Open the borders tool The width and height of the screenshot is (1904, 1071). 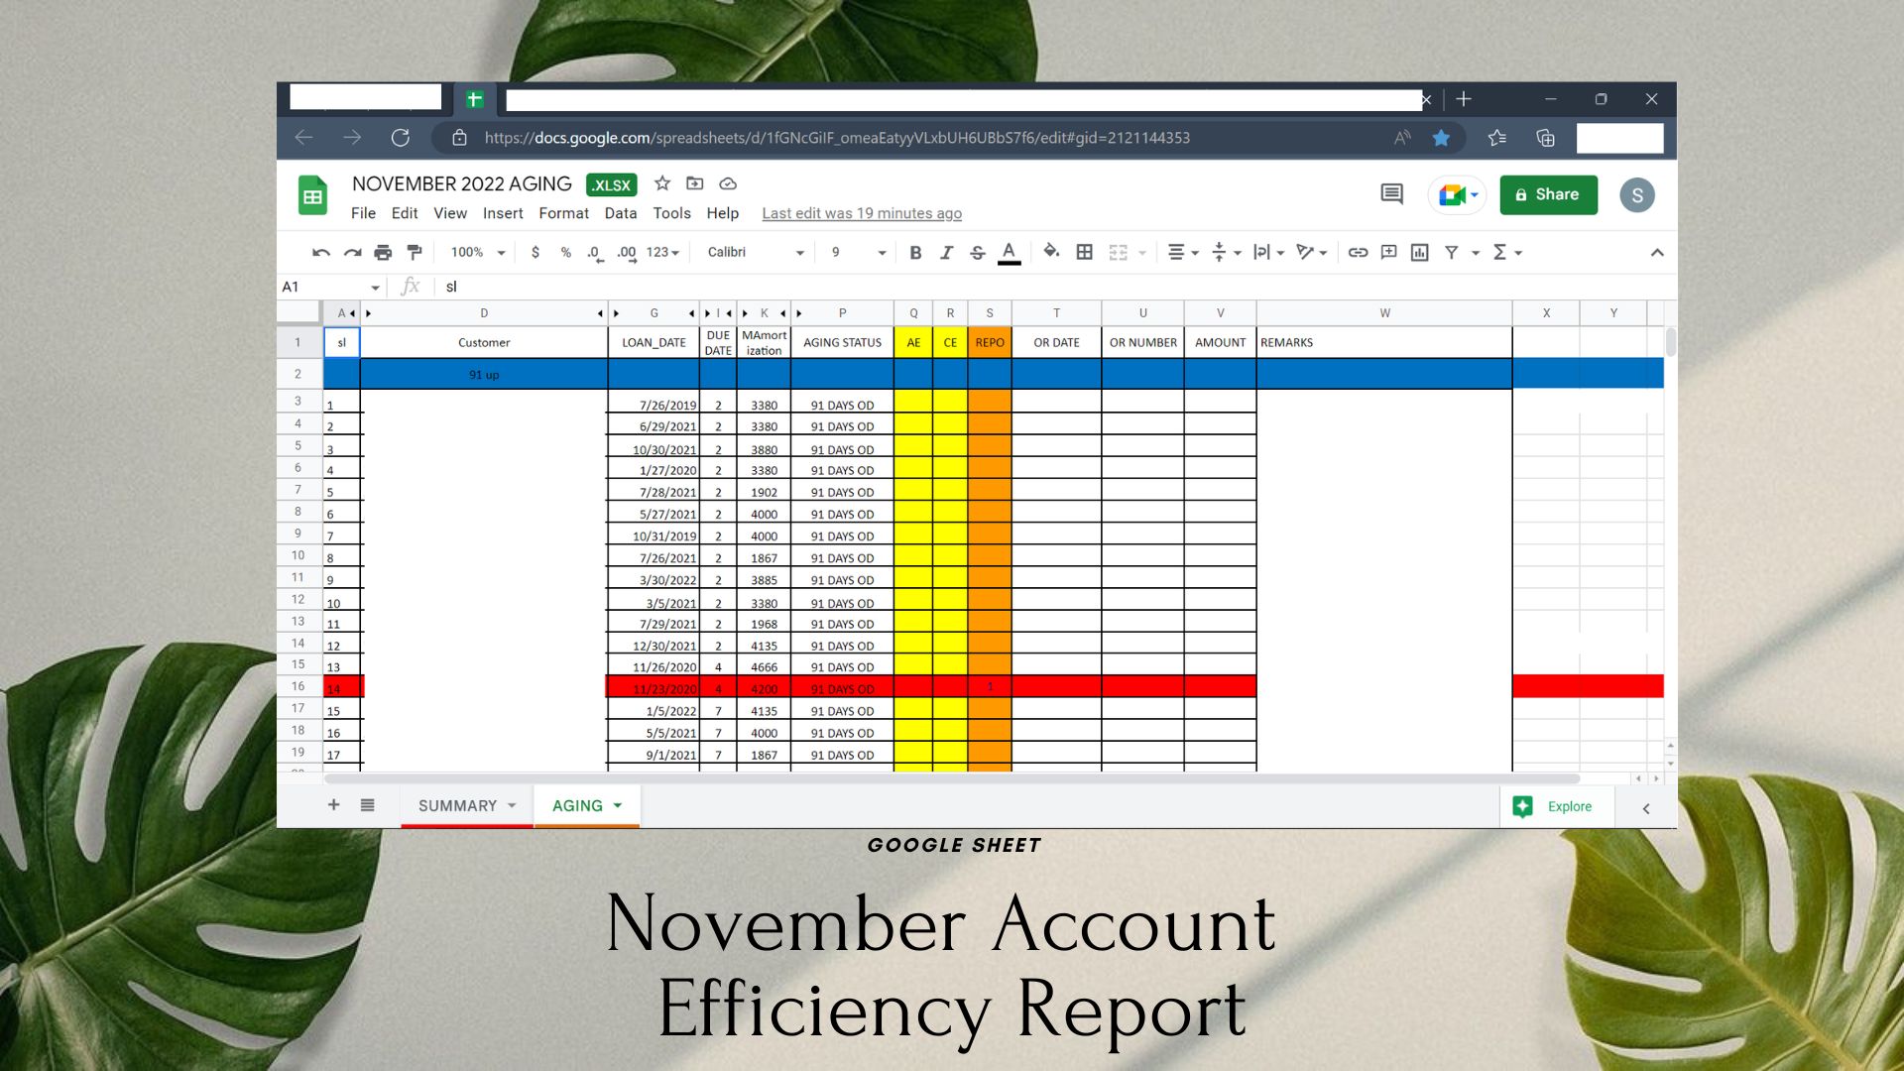(x=1085, y=253)
